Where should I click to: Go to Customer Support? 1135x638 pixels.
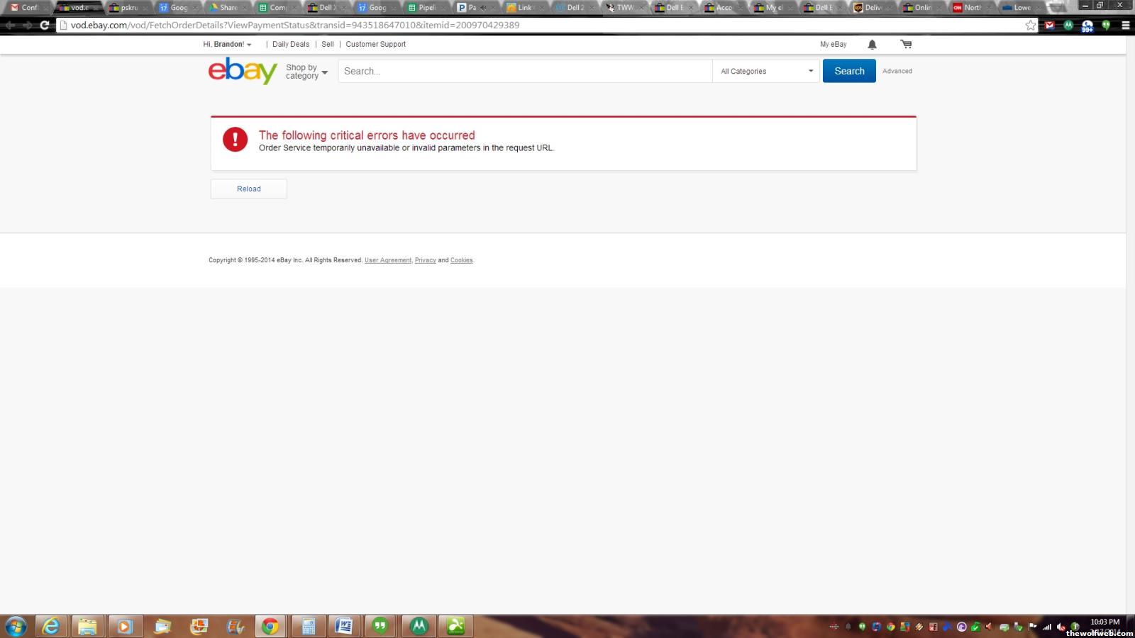pos(375,44)
